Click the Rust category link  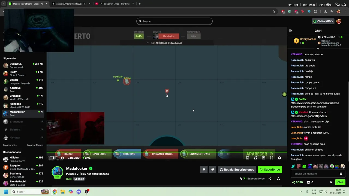coord(69,179)
